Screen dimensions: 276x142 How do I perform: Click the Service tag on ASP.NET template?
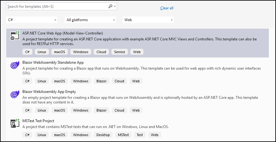pos(119,52)
